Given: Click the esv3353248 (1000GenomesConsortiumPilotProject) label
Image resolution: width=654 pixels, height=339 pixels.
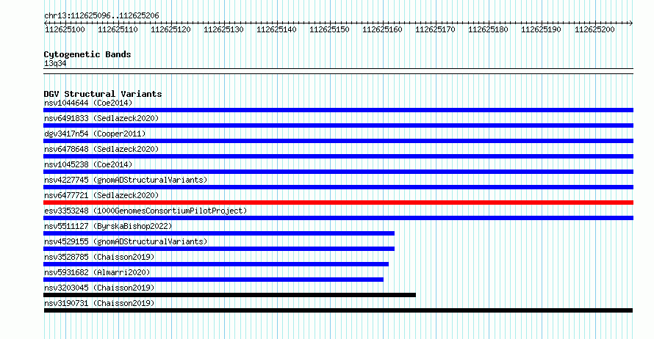Looking at the screenshot, I should [145, 211].
